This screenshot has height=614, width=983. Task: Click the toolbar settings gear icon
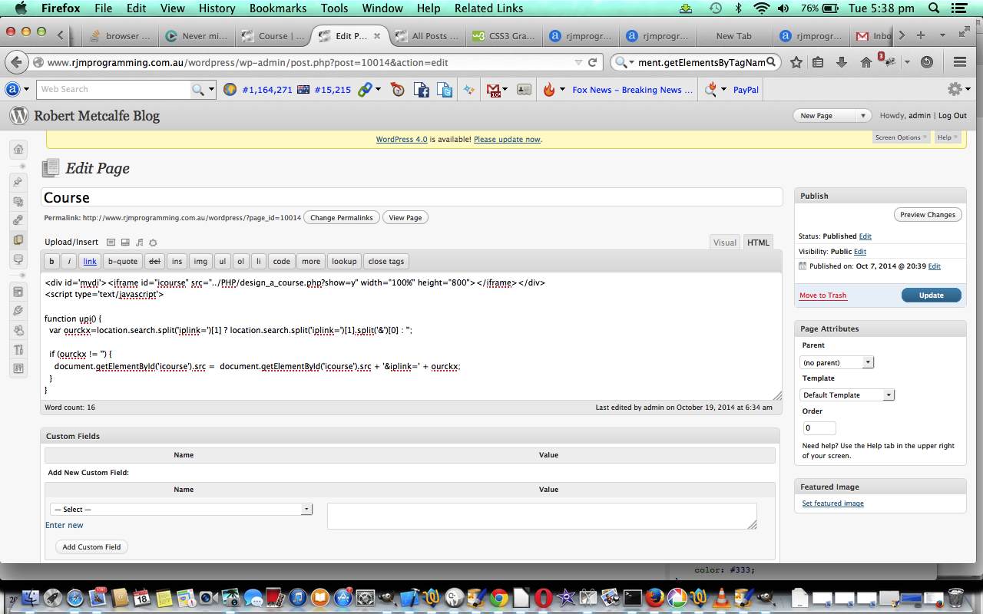[954, 89]
